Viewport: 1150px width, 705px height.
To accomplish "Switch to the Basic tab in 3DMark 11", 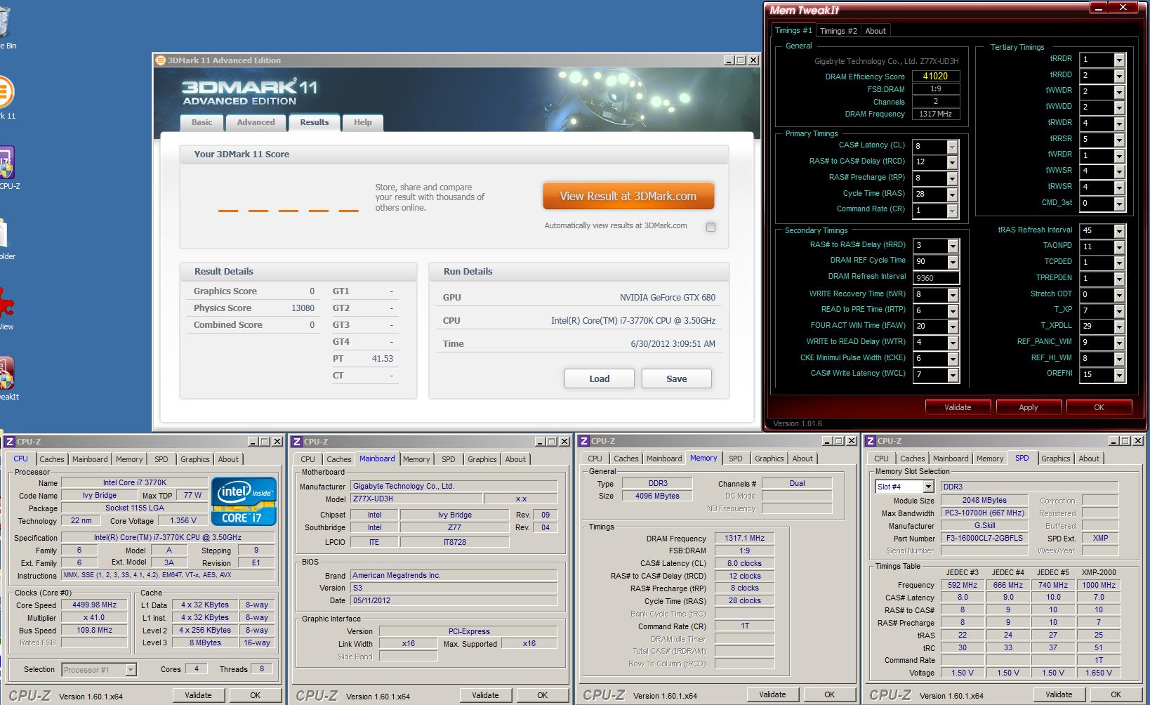I will (x=201, y=122).
